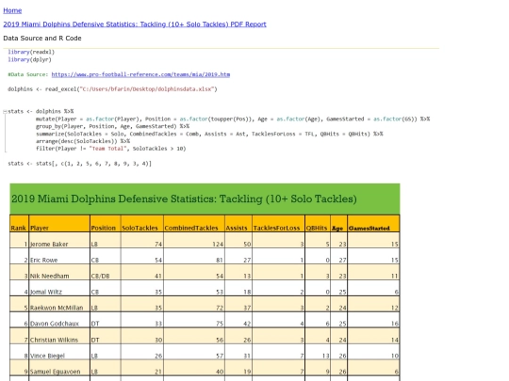Click the read_excel dolphins code line

[x=112, y=88]
